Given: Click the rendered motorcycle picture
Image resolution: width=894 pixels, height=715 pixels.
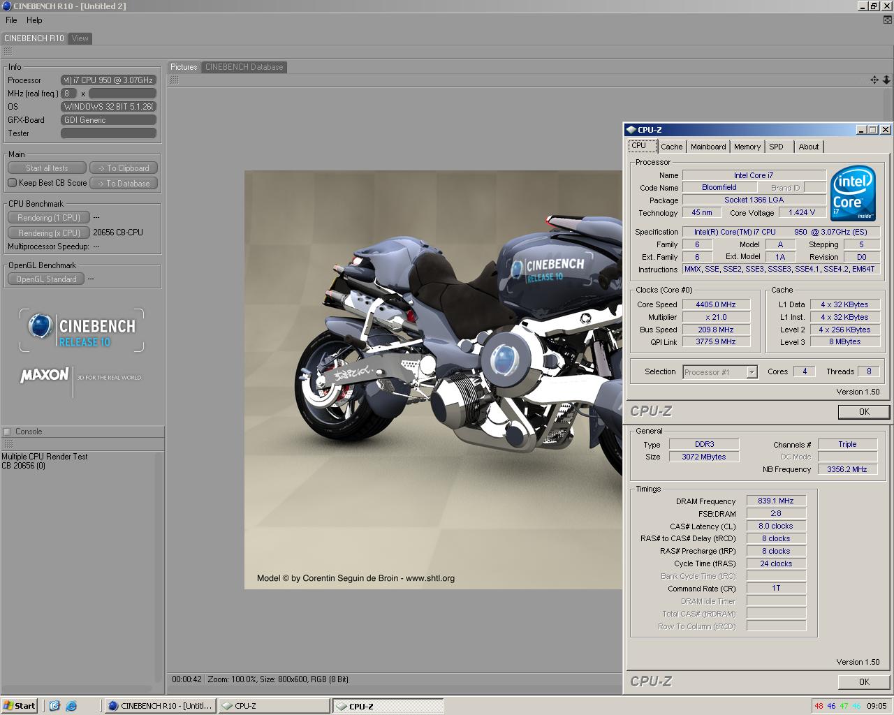Looking at the screenshot, I should (x=433, y=379).
